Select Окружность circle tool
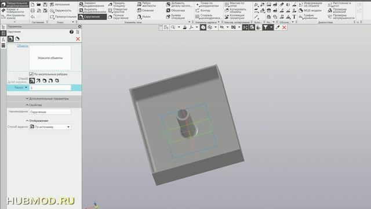 pyautogui.click(x=60, y=10)
